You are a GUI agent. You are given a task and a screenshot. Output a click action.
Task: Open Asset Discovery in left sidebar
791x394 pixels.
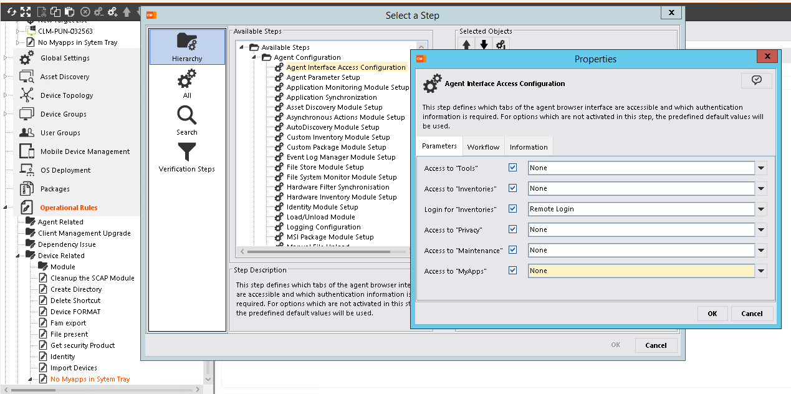[65, 77]
